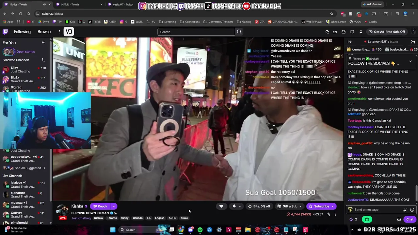Open Cettytv live channel in sidebar
Image resolution: width=418 pixels, height=235 pixels.
(x=25, y=215)
